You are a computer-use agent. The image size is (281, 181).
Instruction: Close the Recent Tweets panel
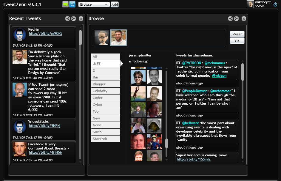(x=81, y=18)
